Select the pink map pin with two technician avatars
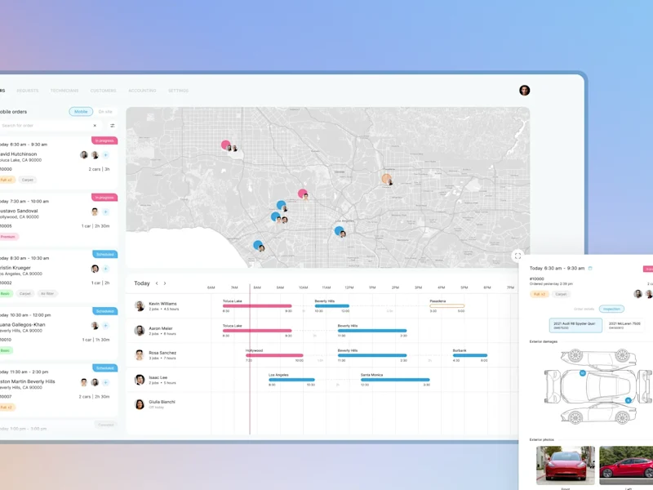The image size is (653, 490). pyautogui.click(x=226, y=145)
